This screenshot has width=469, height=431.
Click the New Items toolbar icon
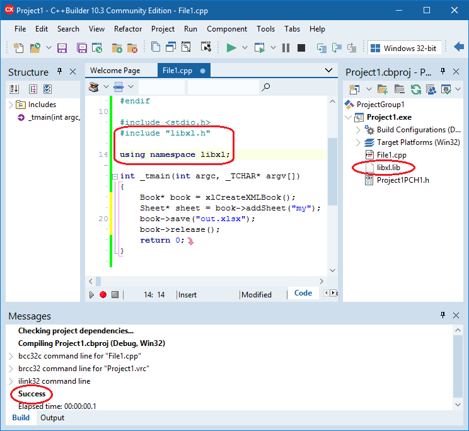click(x=18, y=48)
